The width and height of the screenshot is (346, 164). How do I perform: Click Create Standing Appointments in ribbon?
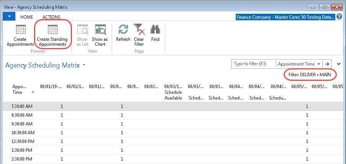pos(52,30)
